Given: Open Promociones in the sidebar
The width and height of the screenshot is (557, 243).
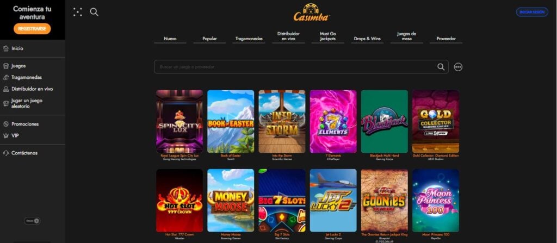Looking at the screenshot, I should point(25,124).
